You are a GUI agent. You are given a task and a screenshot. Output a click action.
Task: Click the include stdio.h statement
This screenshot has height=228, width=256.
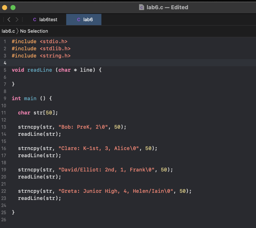(40, 41)
